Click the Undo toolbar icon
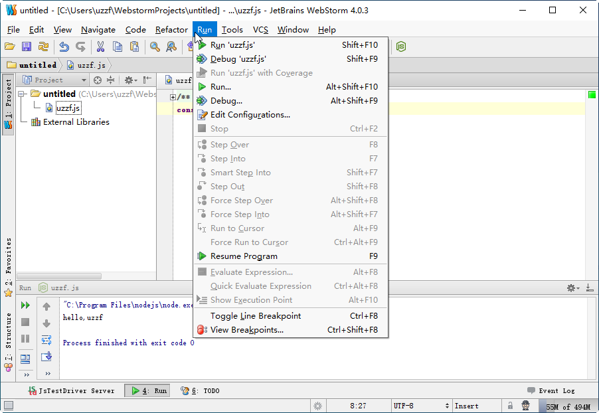This screenshot has width=599, height=413. pyautogui.click(x=64, y=46)
